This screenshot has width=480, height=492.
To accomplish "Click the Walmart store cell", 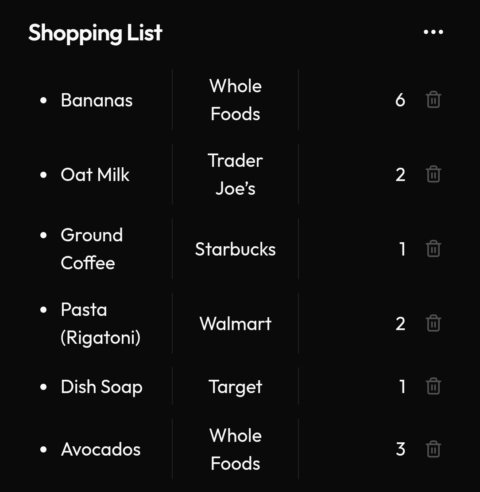I will click(x=236, y=323).
